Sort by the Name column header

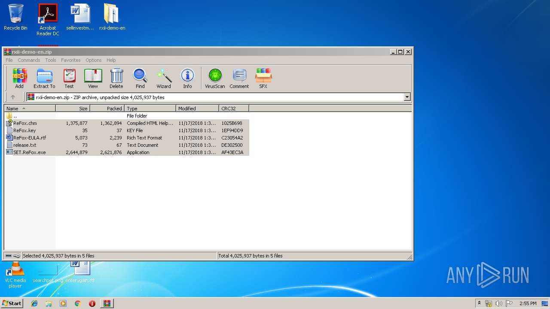[30, 109]
